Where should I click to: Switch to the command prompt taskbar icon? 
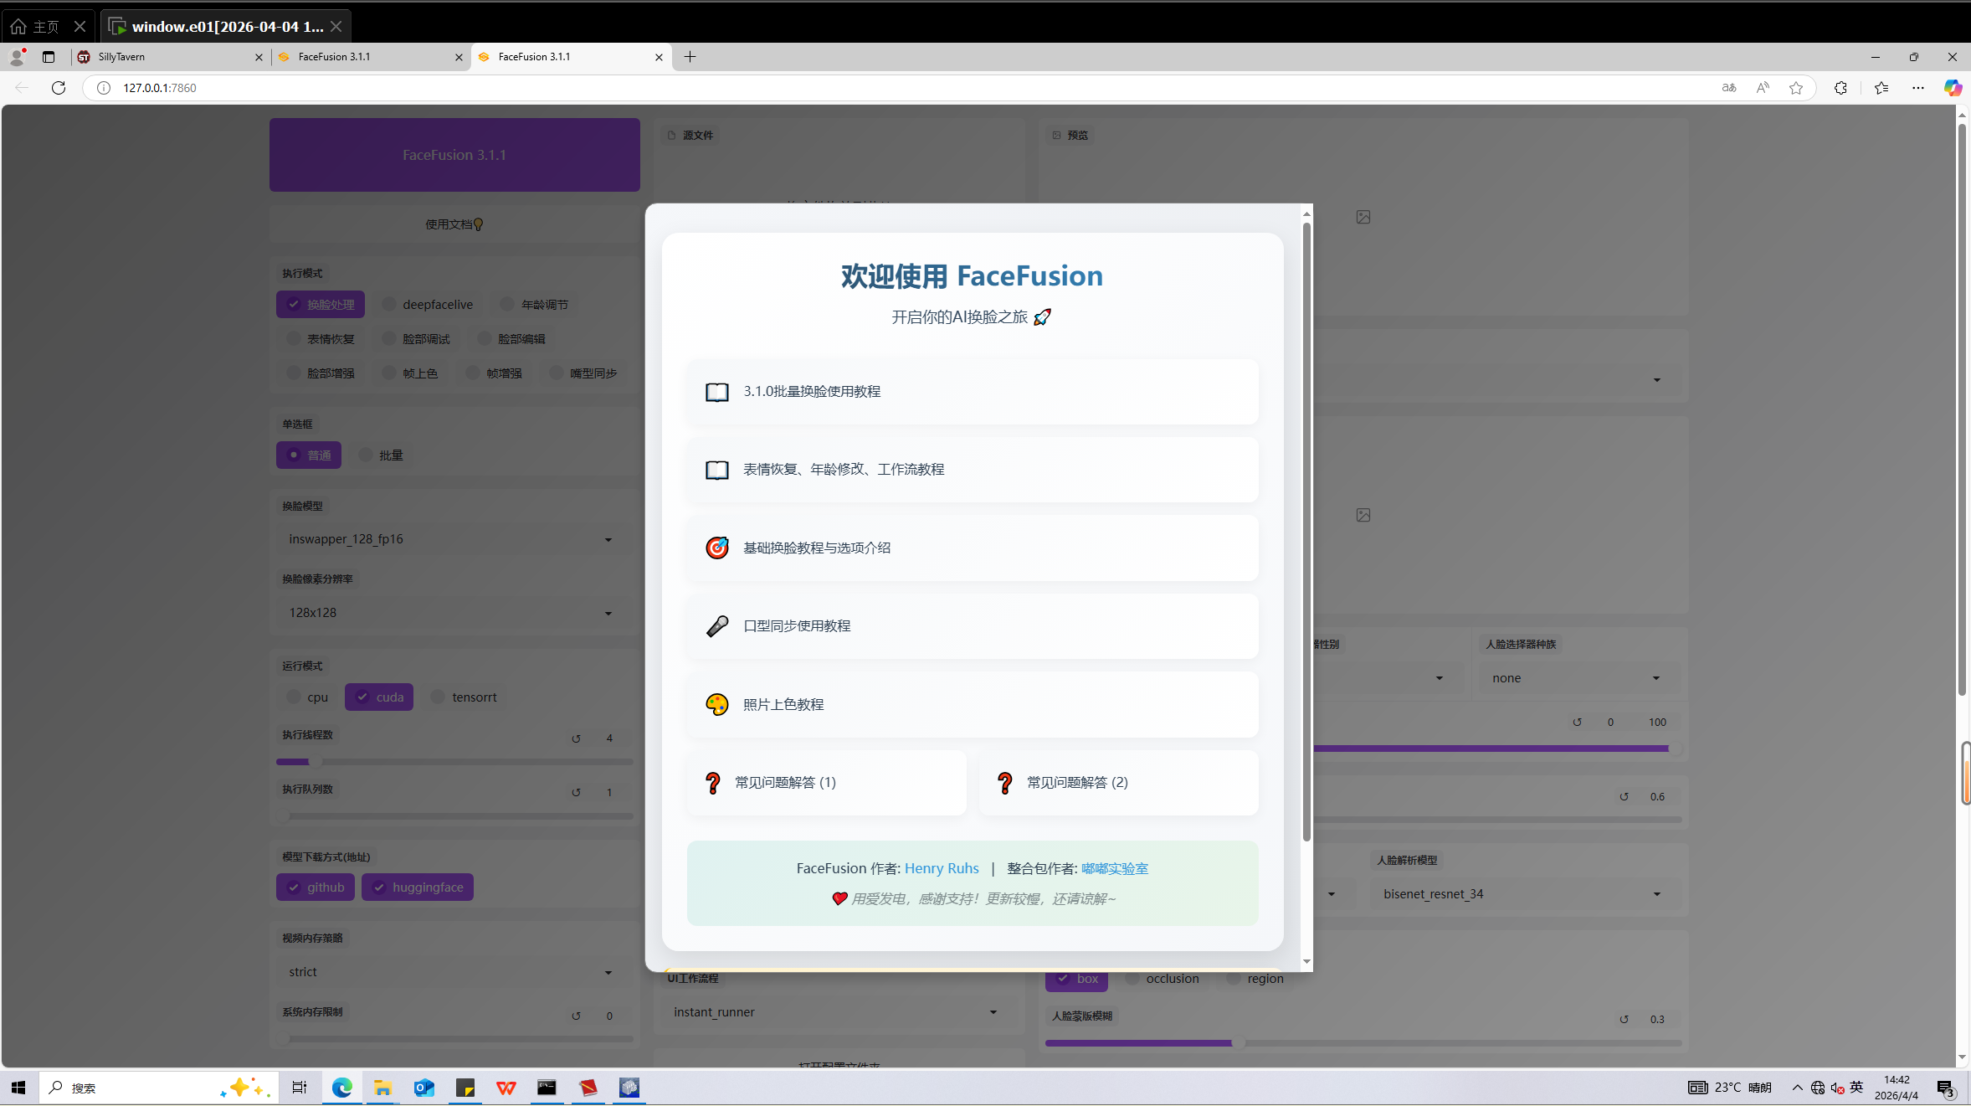pyautogui.click(x=547, y=1088)
